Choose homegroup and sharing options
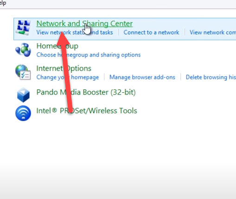The width and height of the screenshot is (236, 199). 89,55
